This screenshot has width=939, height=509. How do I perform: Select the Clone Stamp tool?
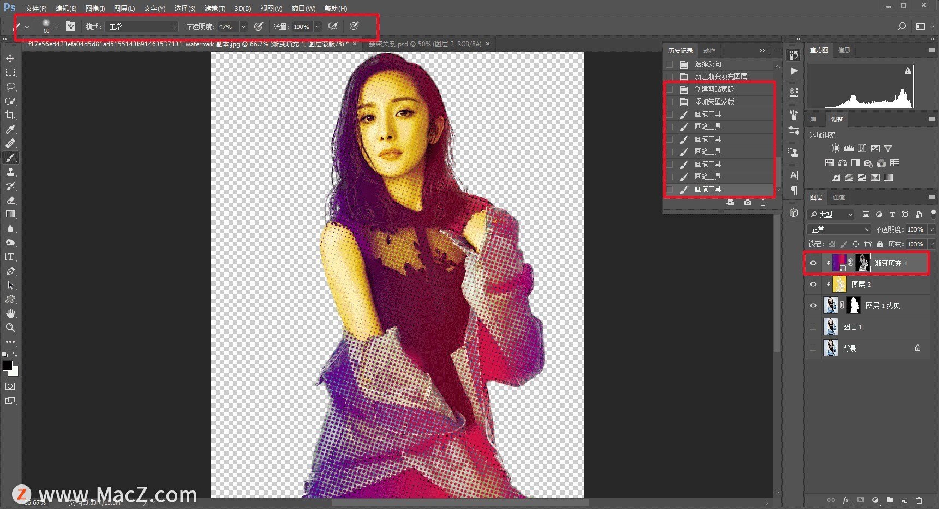pos(10,172)
